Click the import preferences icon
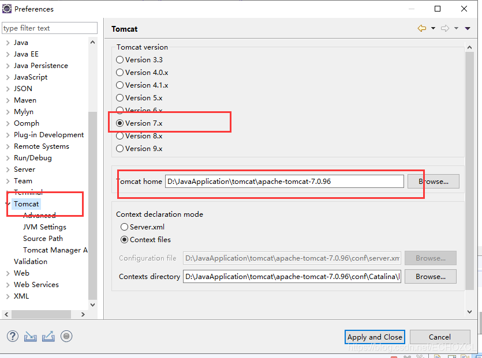This screenshot has width=482, height=358. pyautogui.click(x=31, y=337)
